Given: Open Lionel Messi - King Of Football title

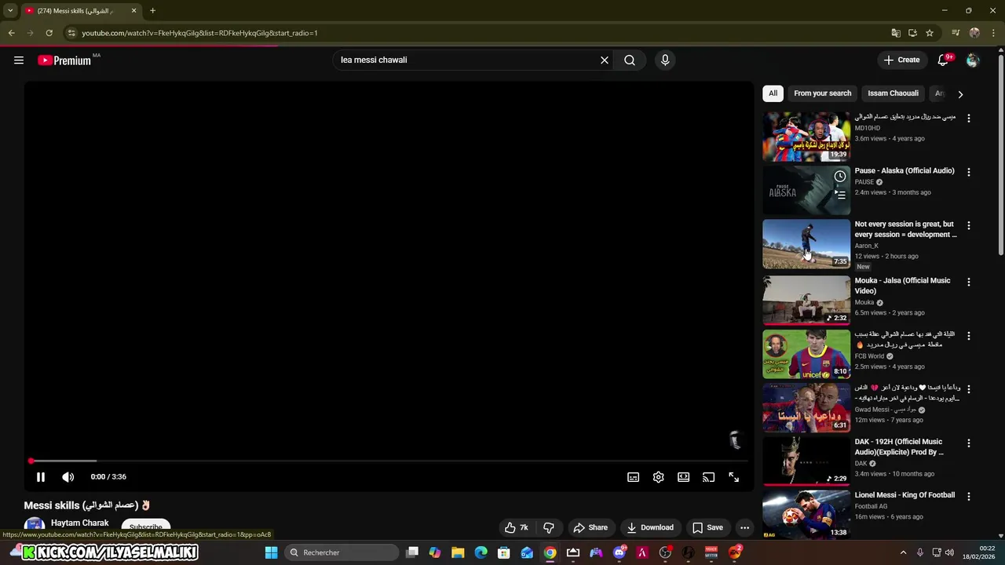Looking at the screenshot, I should click(x=904, y=495).
